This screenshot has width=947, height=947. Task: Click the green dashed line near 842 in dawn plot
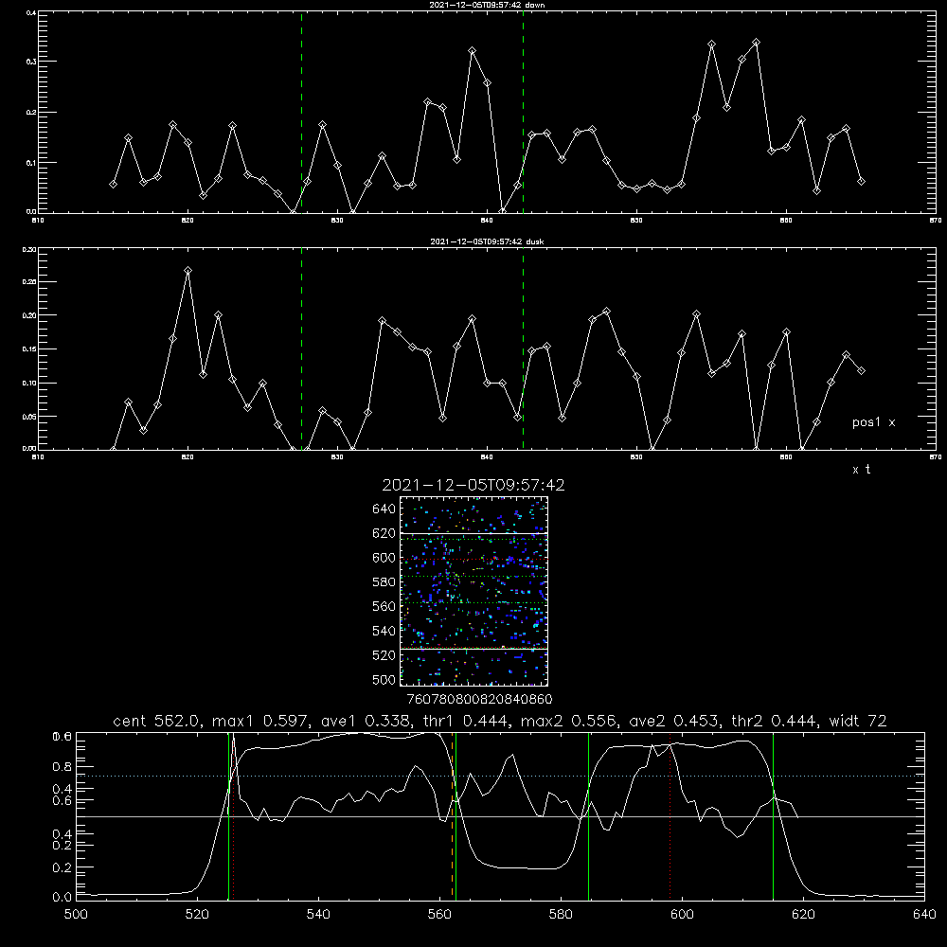[x=523, y=112]
